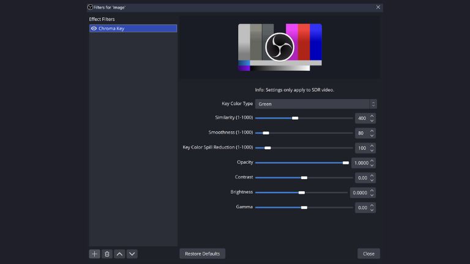This screenshot has height=264, width=470.
Task: Increase Opacity value with up arrow
Action: tap(371, 161)
